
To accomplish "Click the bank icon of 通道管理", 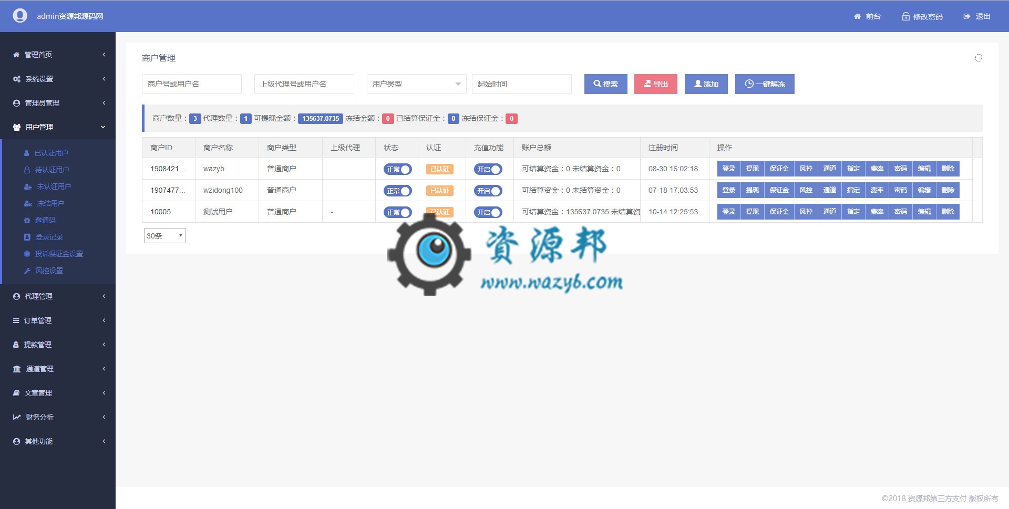I will [x=17, y=369].
